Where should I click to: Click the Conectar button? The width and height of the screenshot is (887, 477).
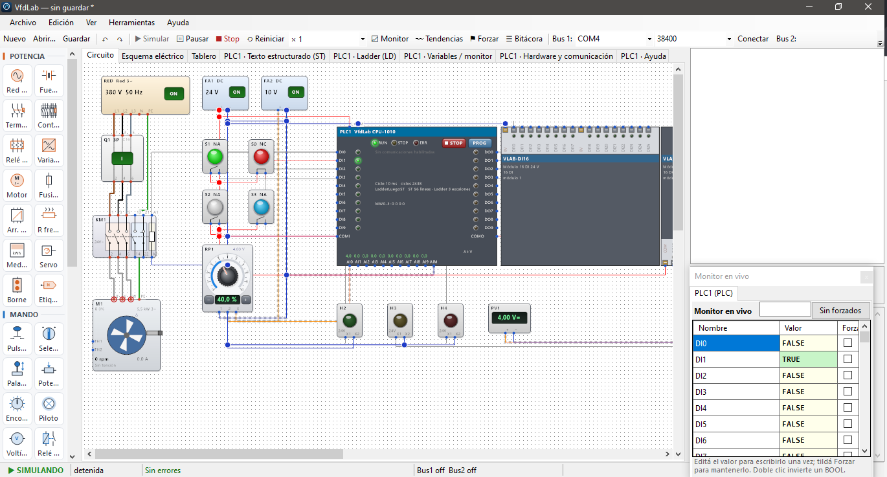pos(753,39)
